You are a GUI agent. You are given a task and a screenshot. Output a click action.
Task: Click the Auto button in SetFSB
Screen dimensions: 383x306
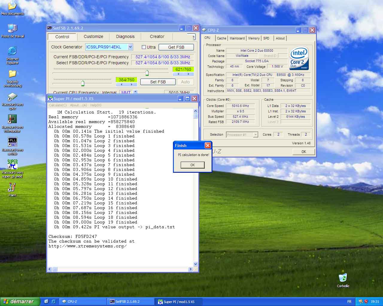185,82
